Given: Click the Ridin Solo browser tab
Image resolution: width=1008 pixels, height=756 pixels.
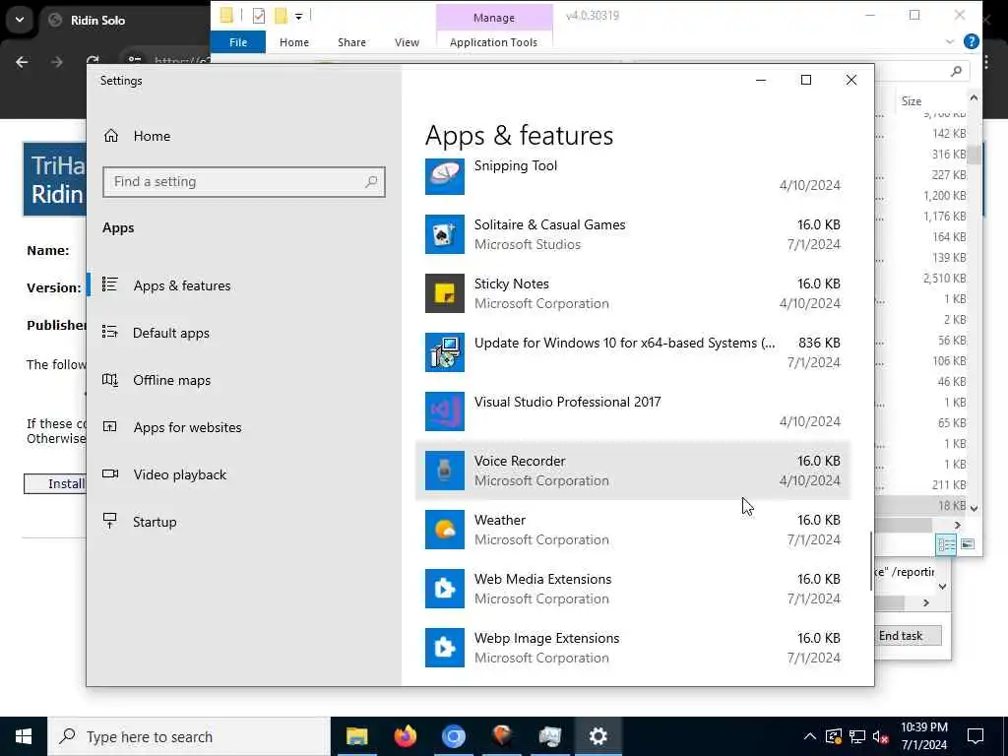Looking at the screenshot, I should pyautogui.click(x=122, y=20).
